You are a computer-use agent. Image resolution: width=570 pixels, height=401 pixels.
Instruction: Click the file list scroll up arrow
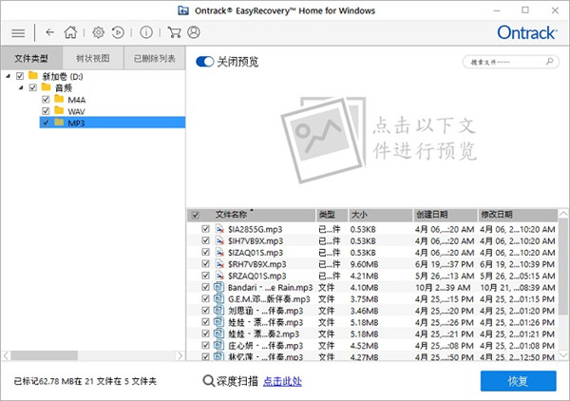tap(563, 214)
